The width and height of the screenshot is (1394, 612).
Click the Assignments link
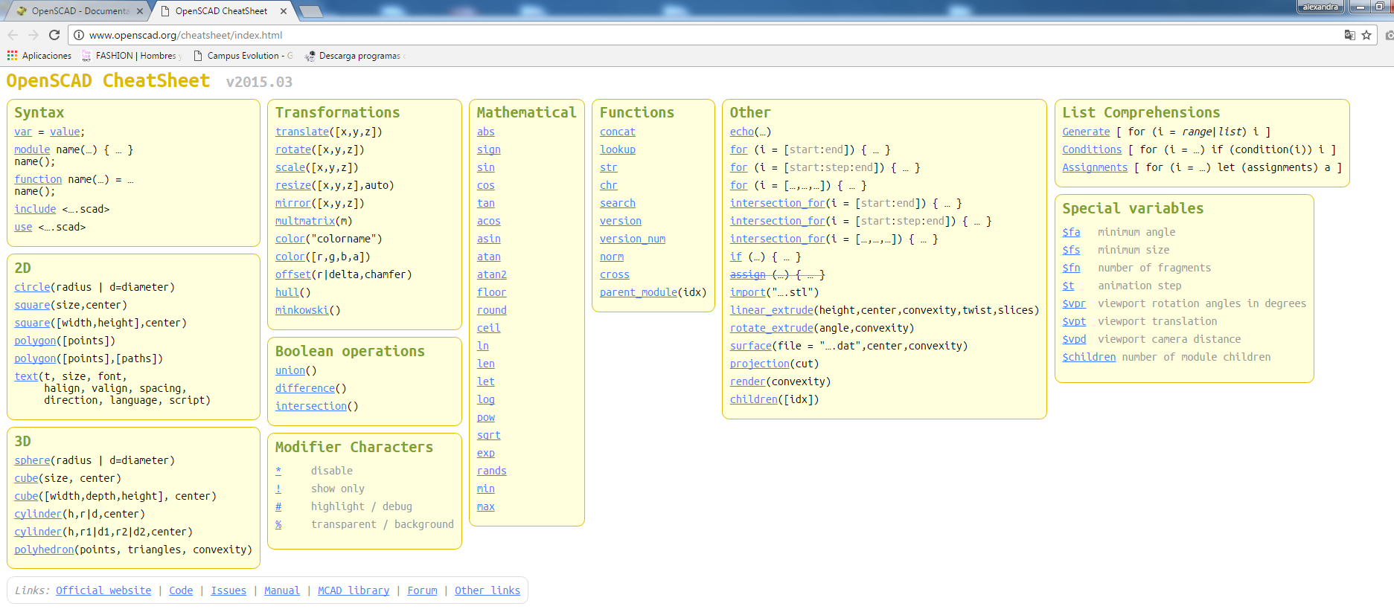pos(1095,167)
